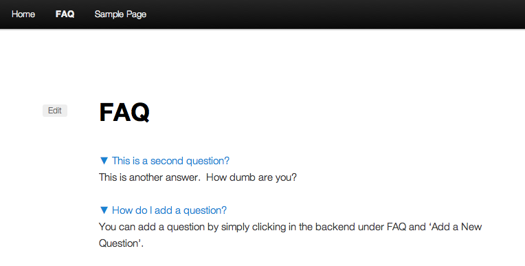
Task: Click the word 'Page' in the Sample Page menu
Action: click(x=137, y=14)
